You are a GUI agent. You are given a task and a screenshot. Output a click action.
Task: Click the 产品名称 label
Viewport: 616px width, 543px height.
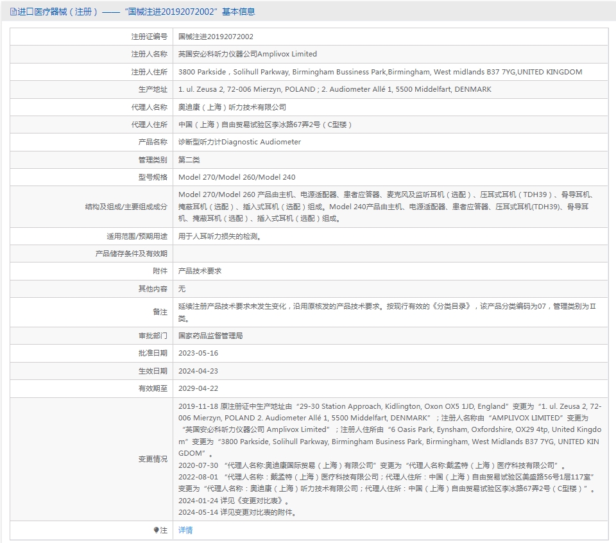click(x=153, y=142)
